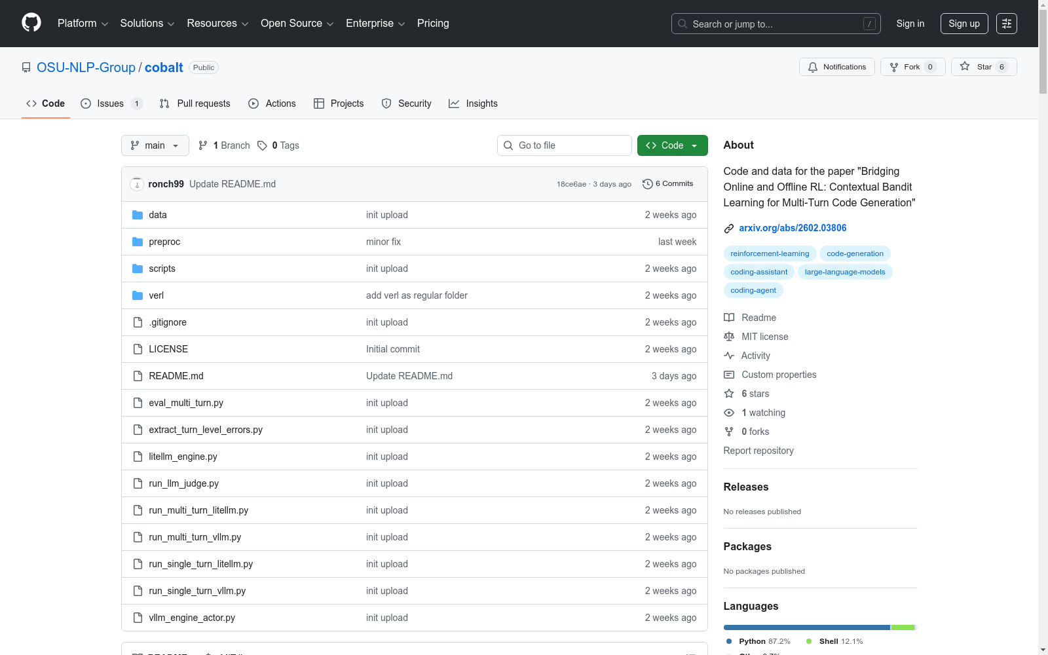The width and height of the screenshot is (1048, 655).
Task: Open the Security tab
Action: (407, 103)
